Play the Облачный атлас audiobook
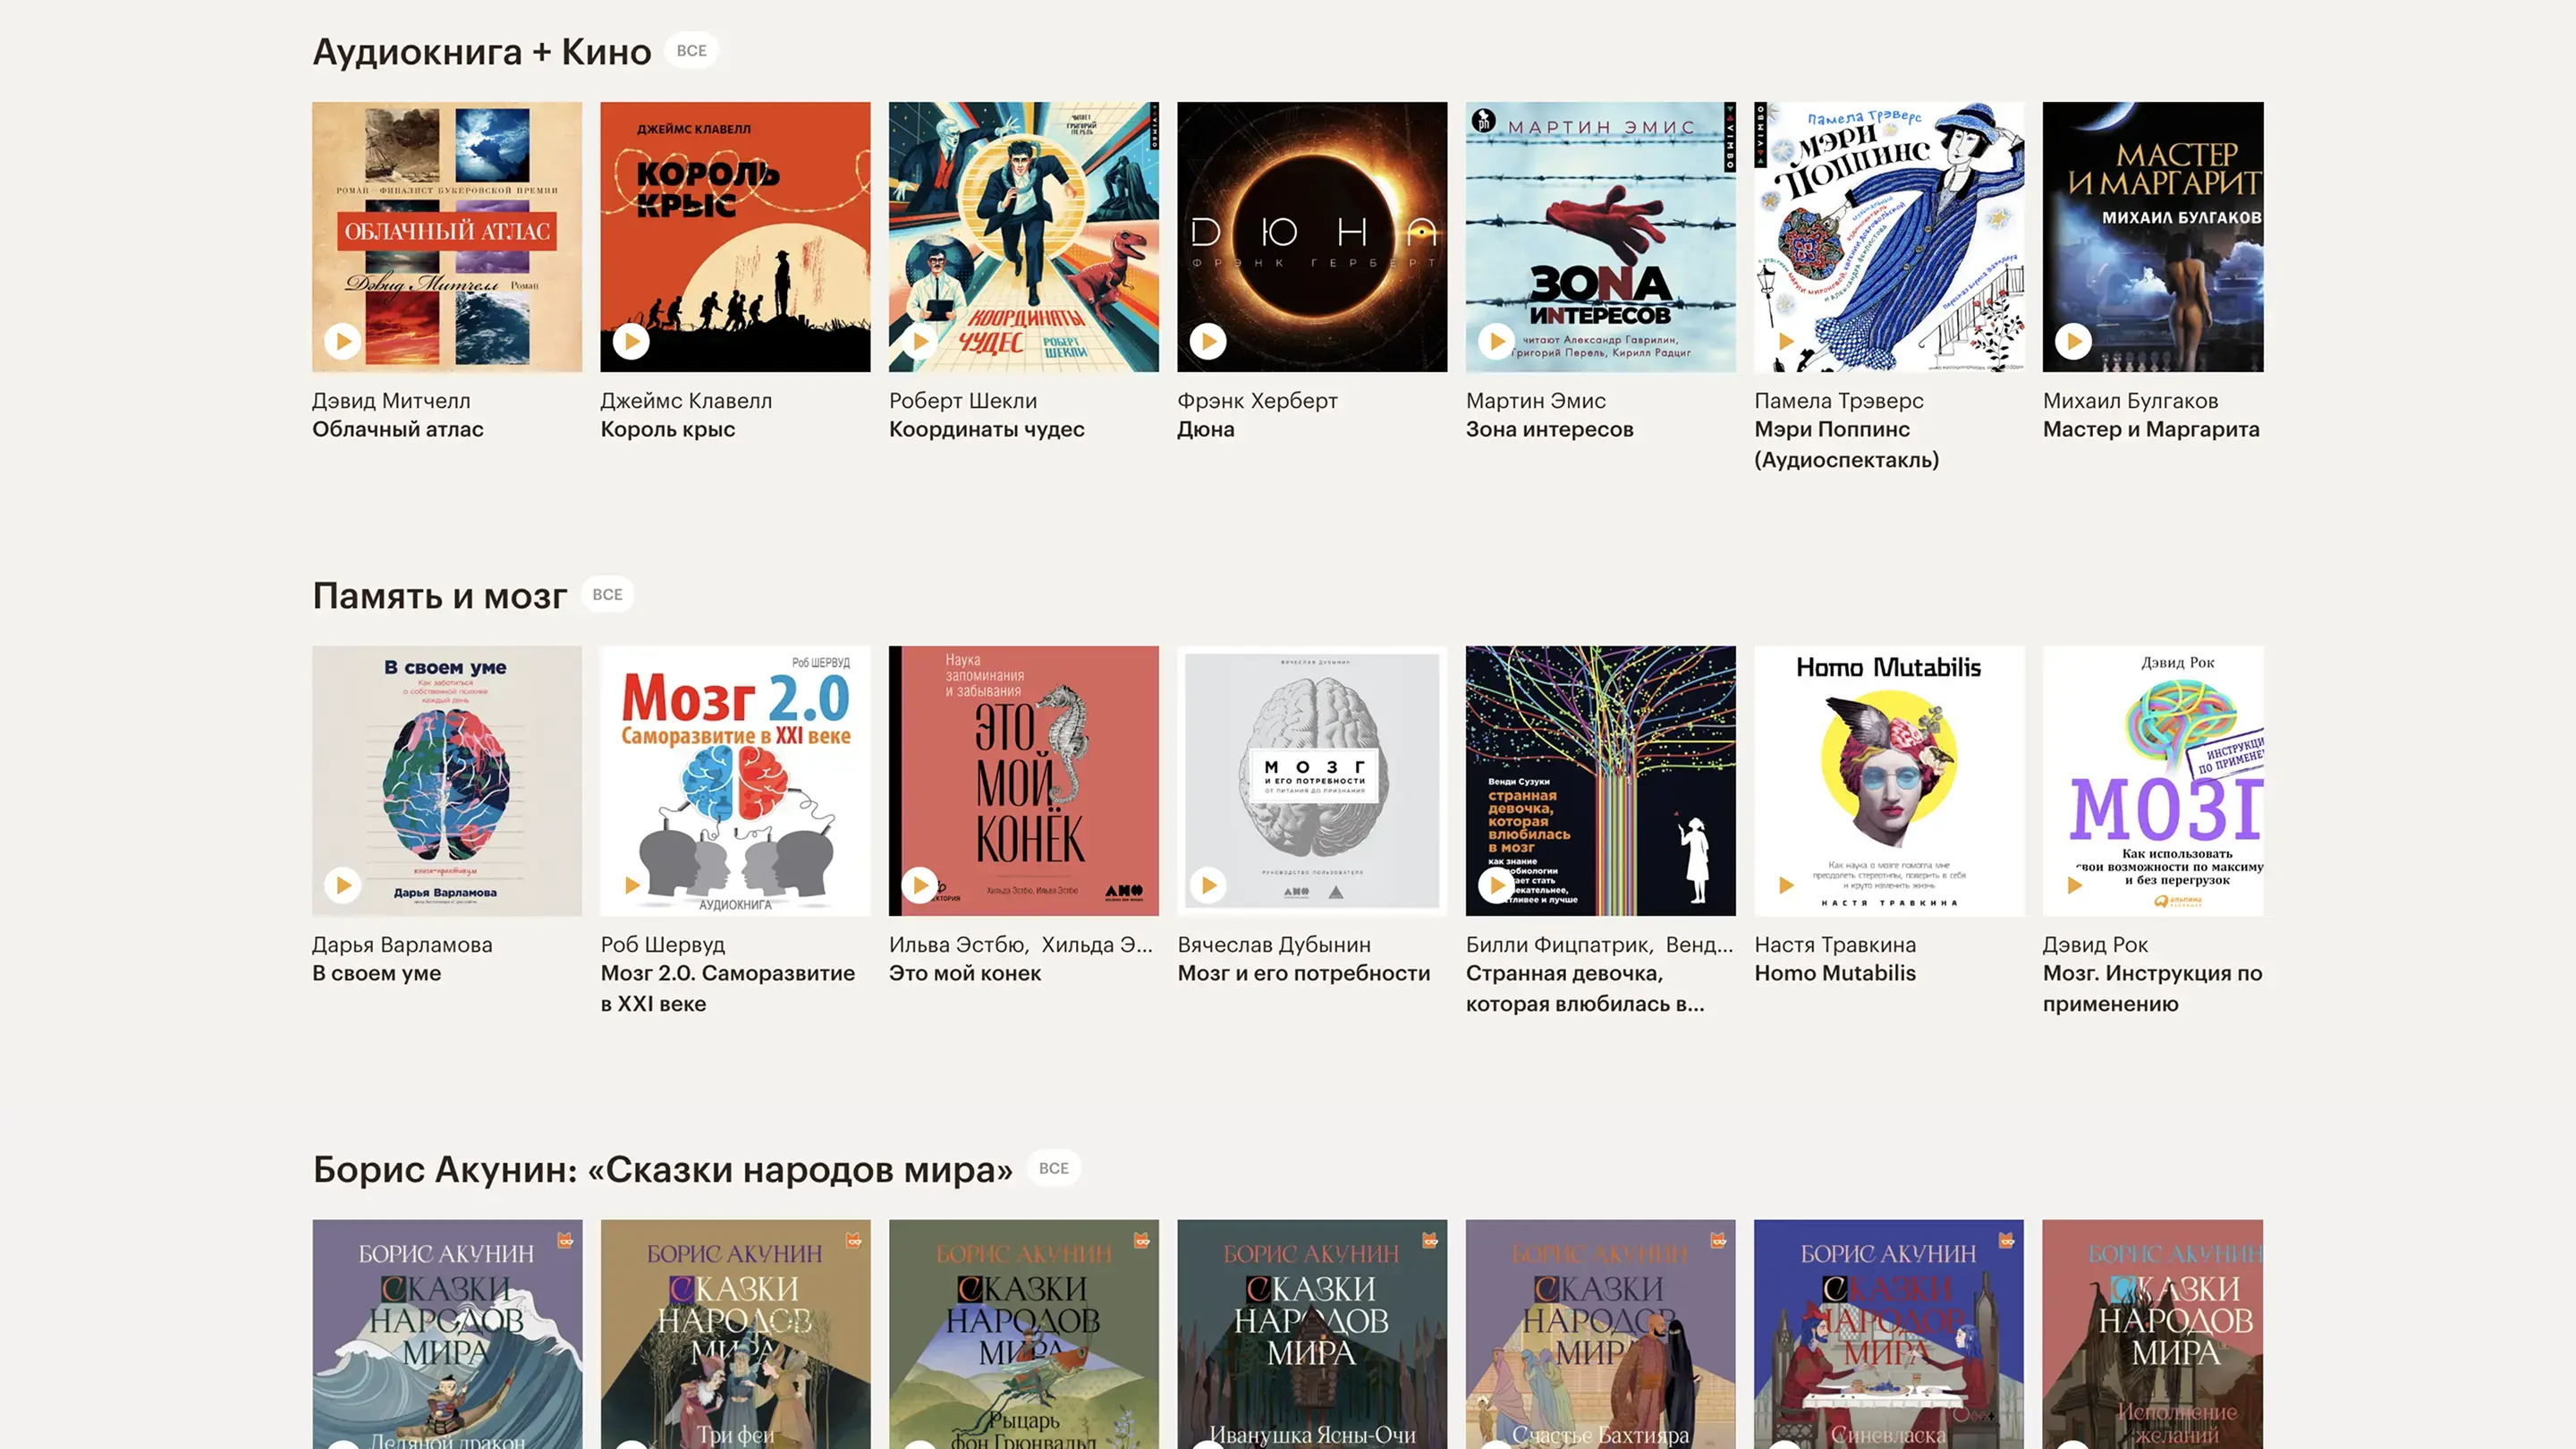Image resolution: width=2576 pixels, height=1449 pixels. tap(343, 341)
